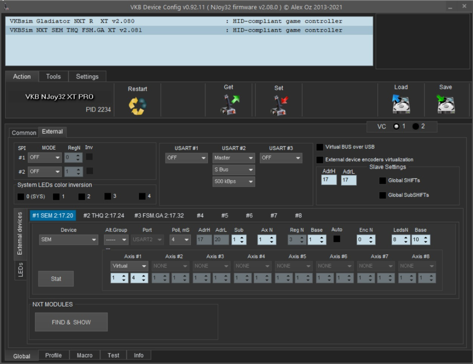473x364 pixels.
Task: Switch to the Common tab
Action: tap(24, 133)
